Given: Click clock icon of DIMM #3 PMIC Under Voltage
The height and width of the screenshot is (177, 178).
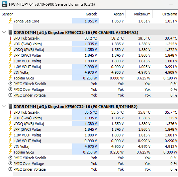Looking at the screenshot, I should coord(10,169).
